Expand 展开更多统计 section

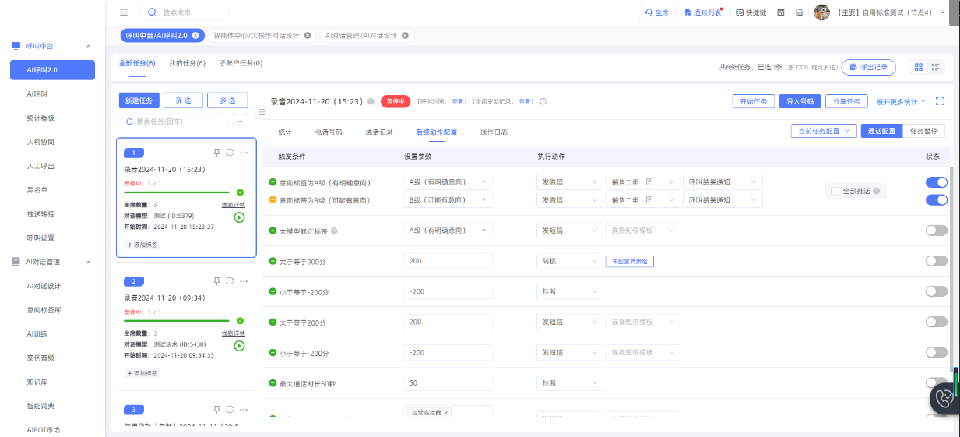point(901,101)
